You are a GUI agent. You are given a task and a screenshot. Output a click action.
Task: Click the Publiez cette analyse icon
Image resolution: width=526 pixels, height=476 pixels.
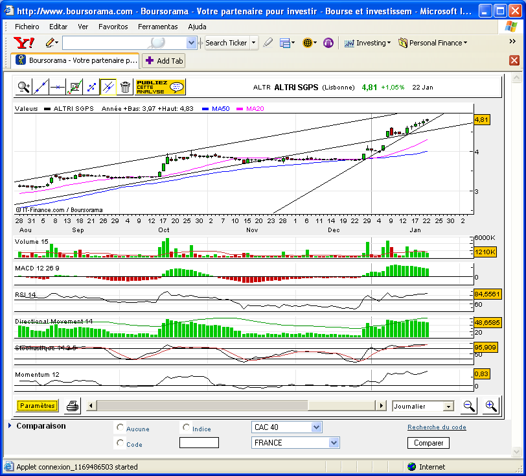(161, 88)
